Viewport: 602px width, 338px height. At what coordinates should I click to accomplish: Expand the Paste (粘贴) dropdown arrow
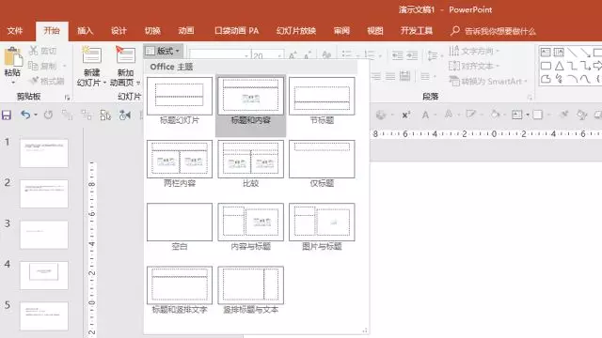[x=13, y=82]
